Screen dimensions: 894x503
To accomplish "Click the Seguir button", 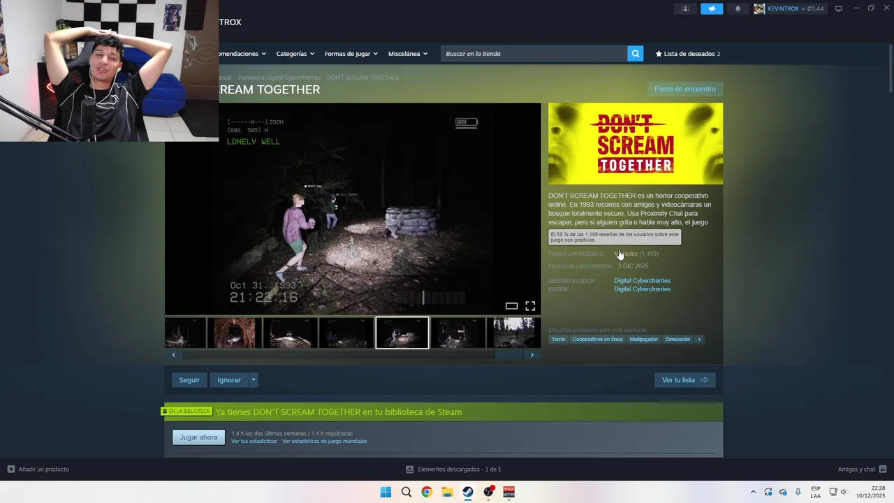I will click(189, 380).
